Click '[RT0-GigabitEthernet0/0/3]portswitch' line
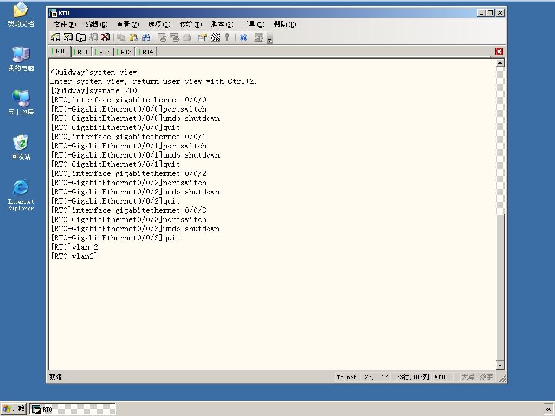555x416 pixels. [x=128, y=219]
